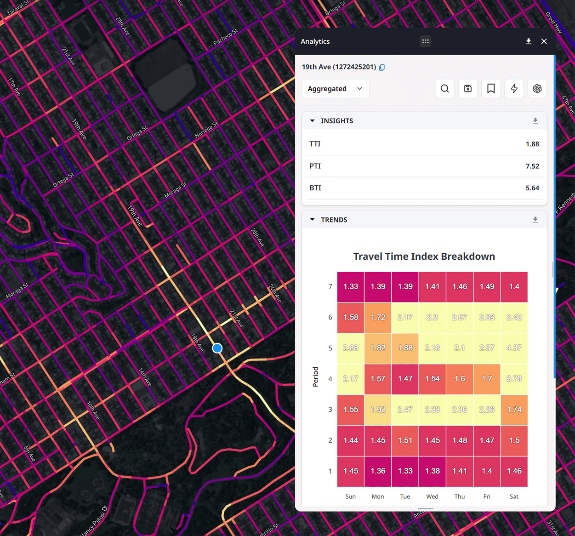Image resolution: width=575 pixels, height=536 pixels.
Task: Close the Analytics panel
Action: click(x=544, y=41)
